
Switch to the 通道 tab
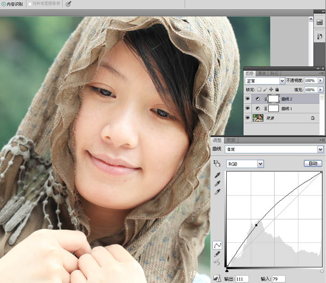point(262,74)
